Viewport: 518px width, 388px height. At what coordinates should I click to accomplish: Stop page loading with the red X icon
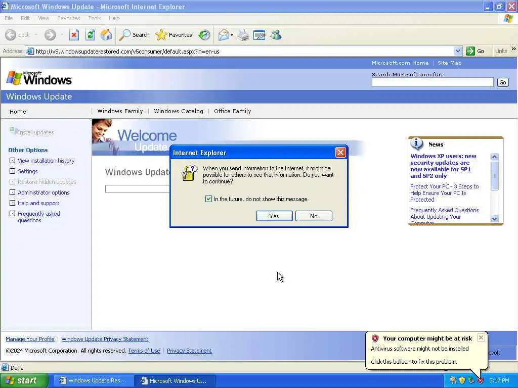click(x=74, y=35)
